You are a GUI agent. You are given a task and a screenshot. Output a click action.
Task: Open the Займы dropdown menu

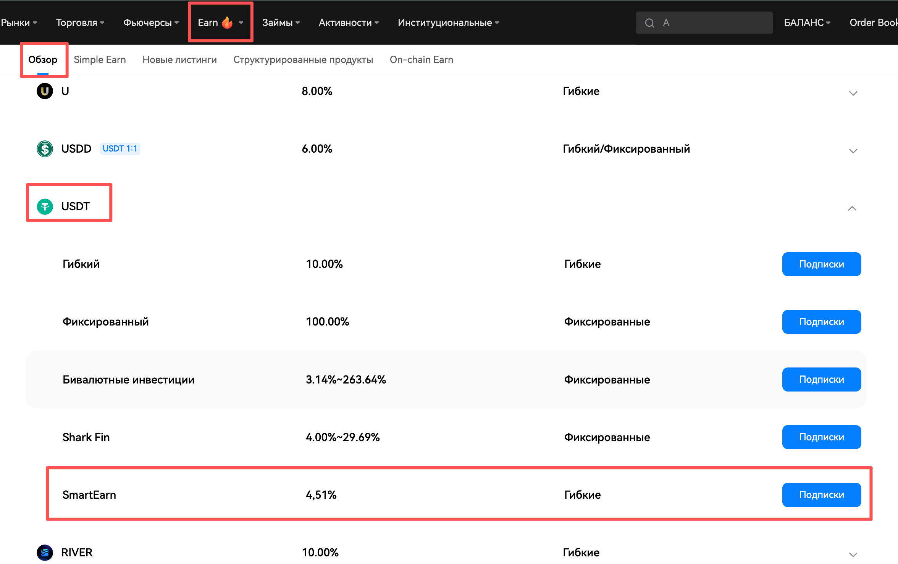tap(281, 23)
